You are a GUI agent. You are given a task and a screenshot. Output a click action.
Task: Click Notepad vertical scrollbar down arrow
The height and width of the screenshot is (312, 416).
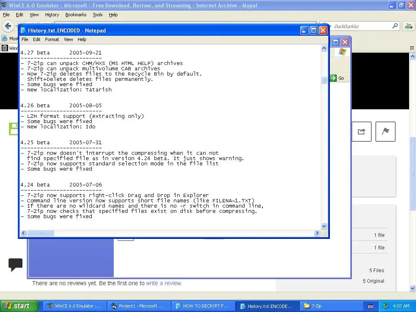[x=324, y=226]
